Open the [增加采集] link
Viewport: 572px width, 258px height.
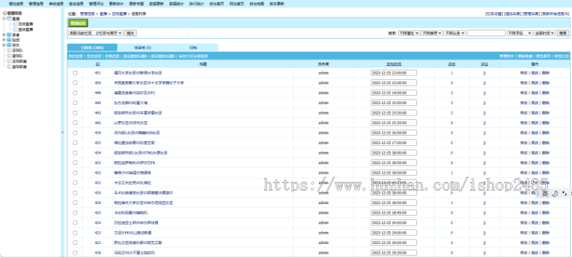[x=512, y=14]
